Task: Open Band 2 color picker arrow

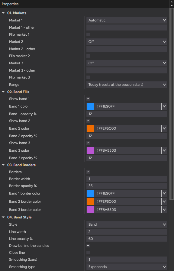Action: click(164, 128)
